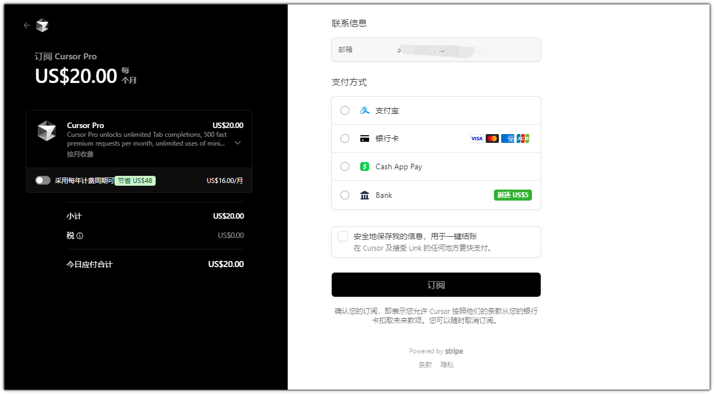Click the 节省 US$48 savings badge

[x=135, y=180]
